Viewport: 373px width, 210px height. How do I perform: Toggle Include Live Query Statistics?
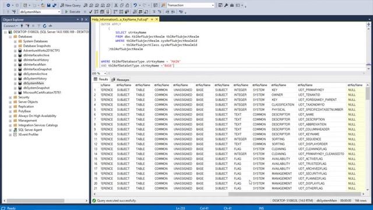(121, 12)
